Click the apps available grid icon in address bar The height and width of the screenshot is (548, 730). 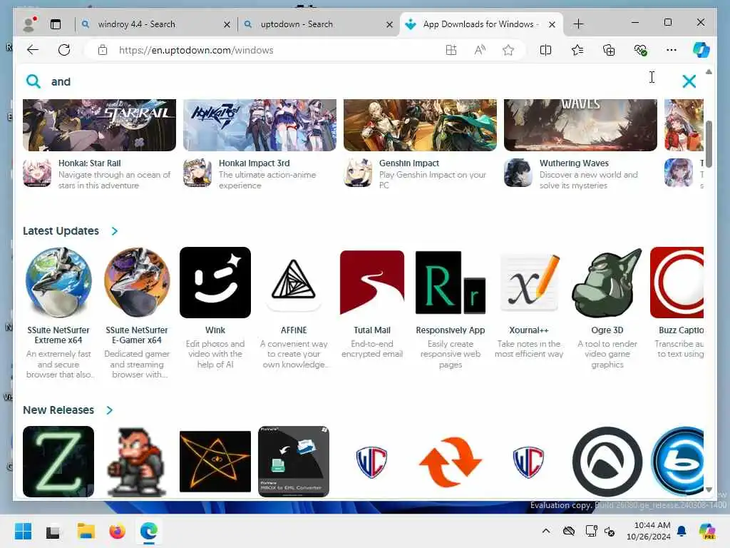[x=451, y=51]
